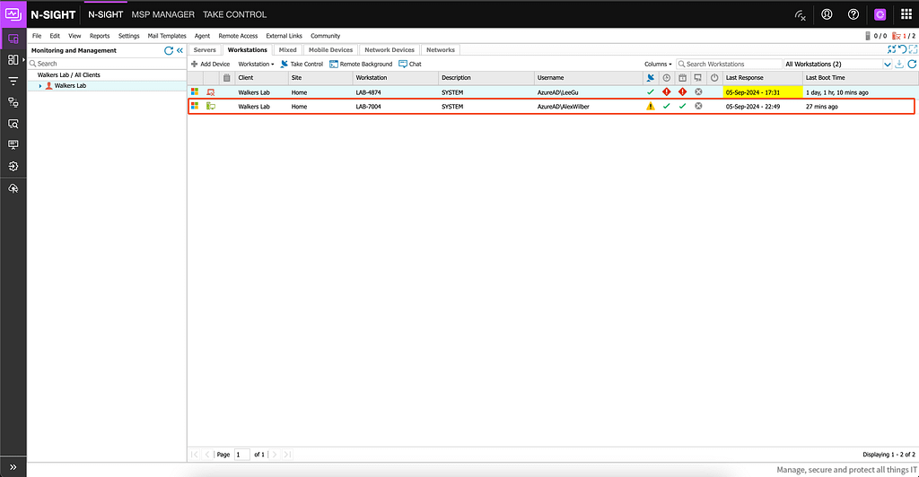Click the cloud backup icon in sidebar
Image resolution: width=919 pixels, height=477 pixels.
(x=13, y=188)
